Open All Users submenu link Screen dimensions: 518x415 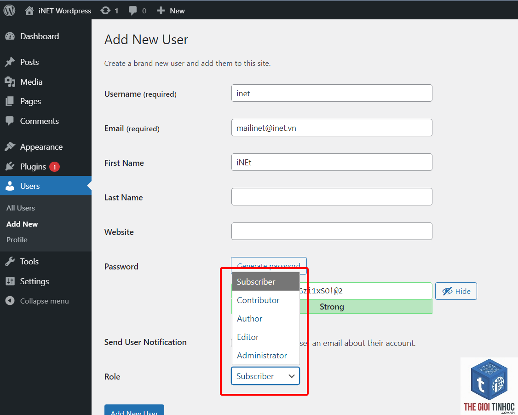pos(21,208)
